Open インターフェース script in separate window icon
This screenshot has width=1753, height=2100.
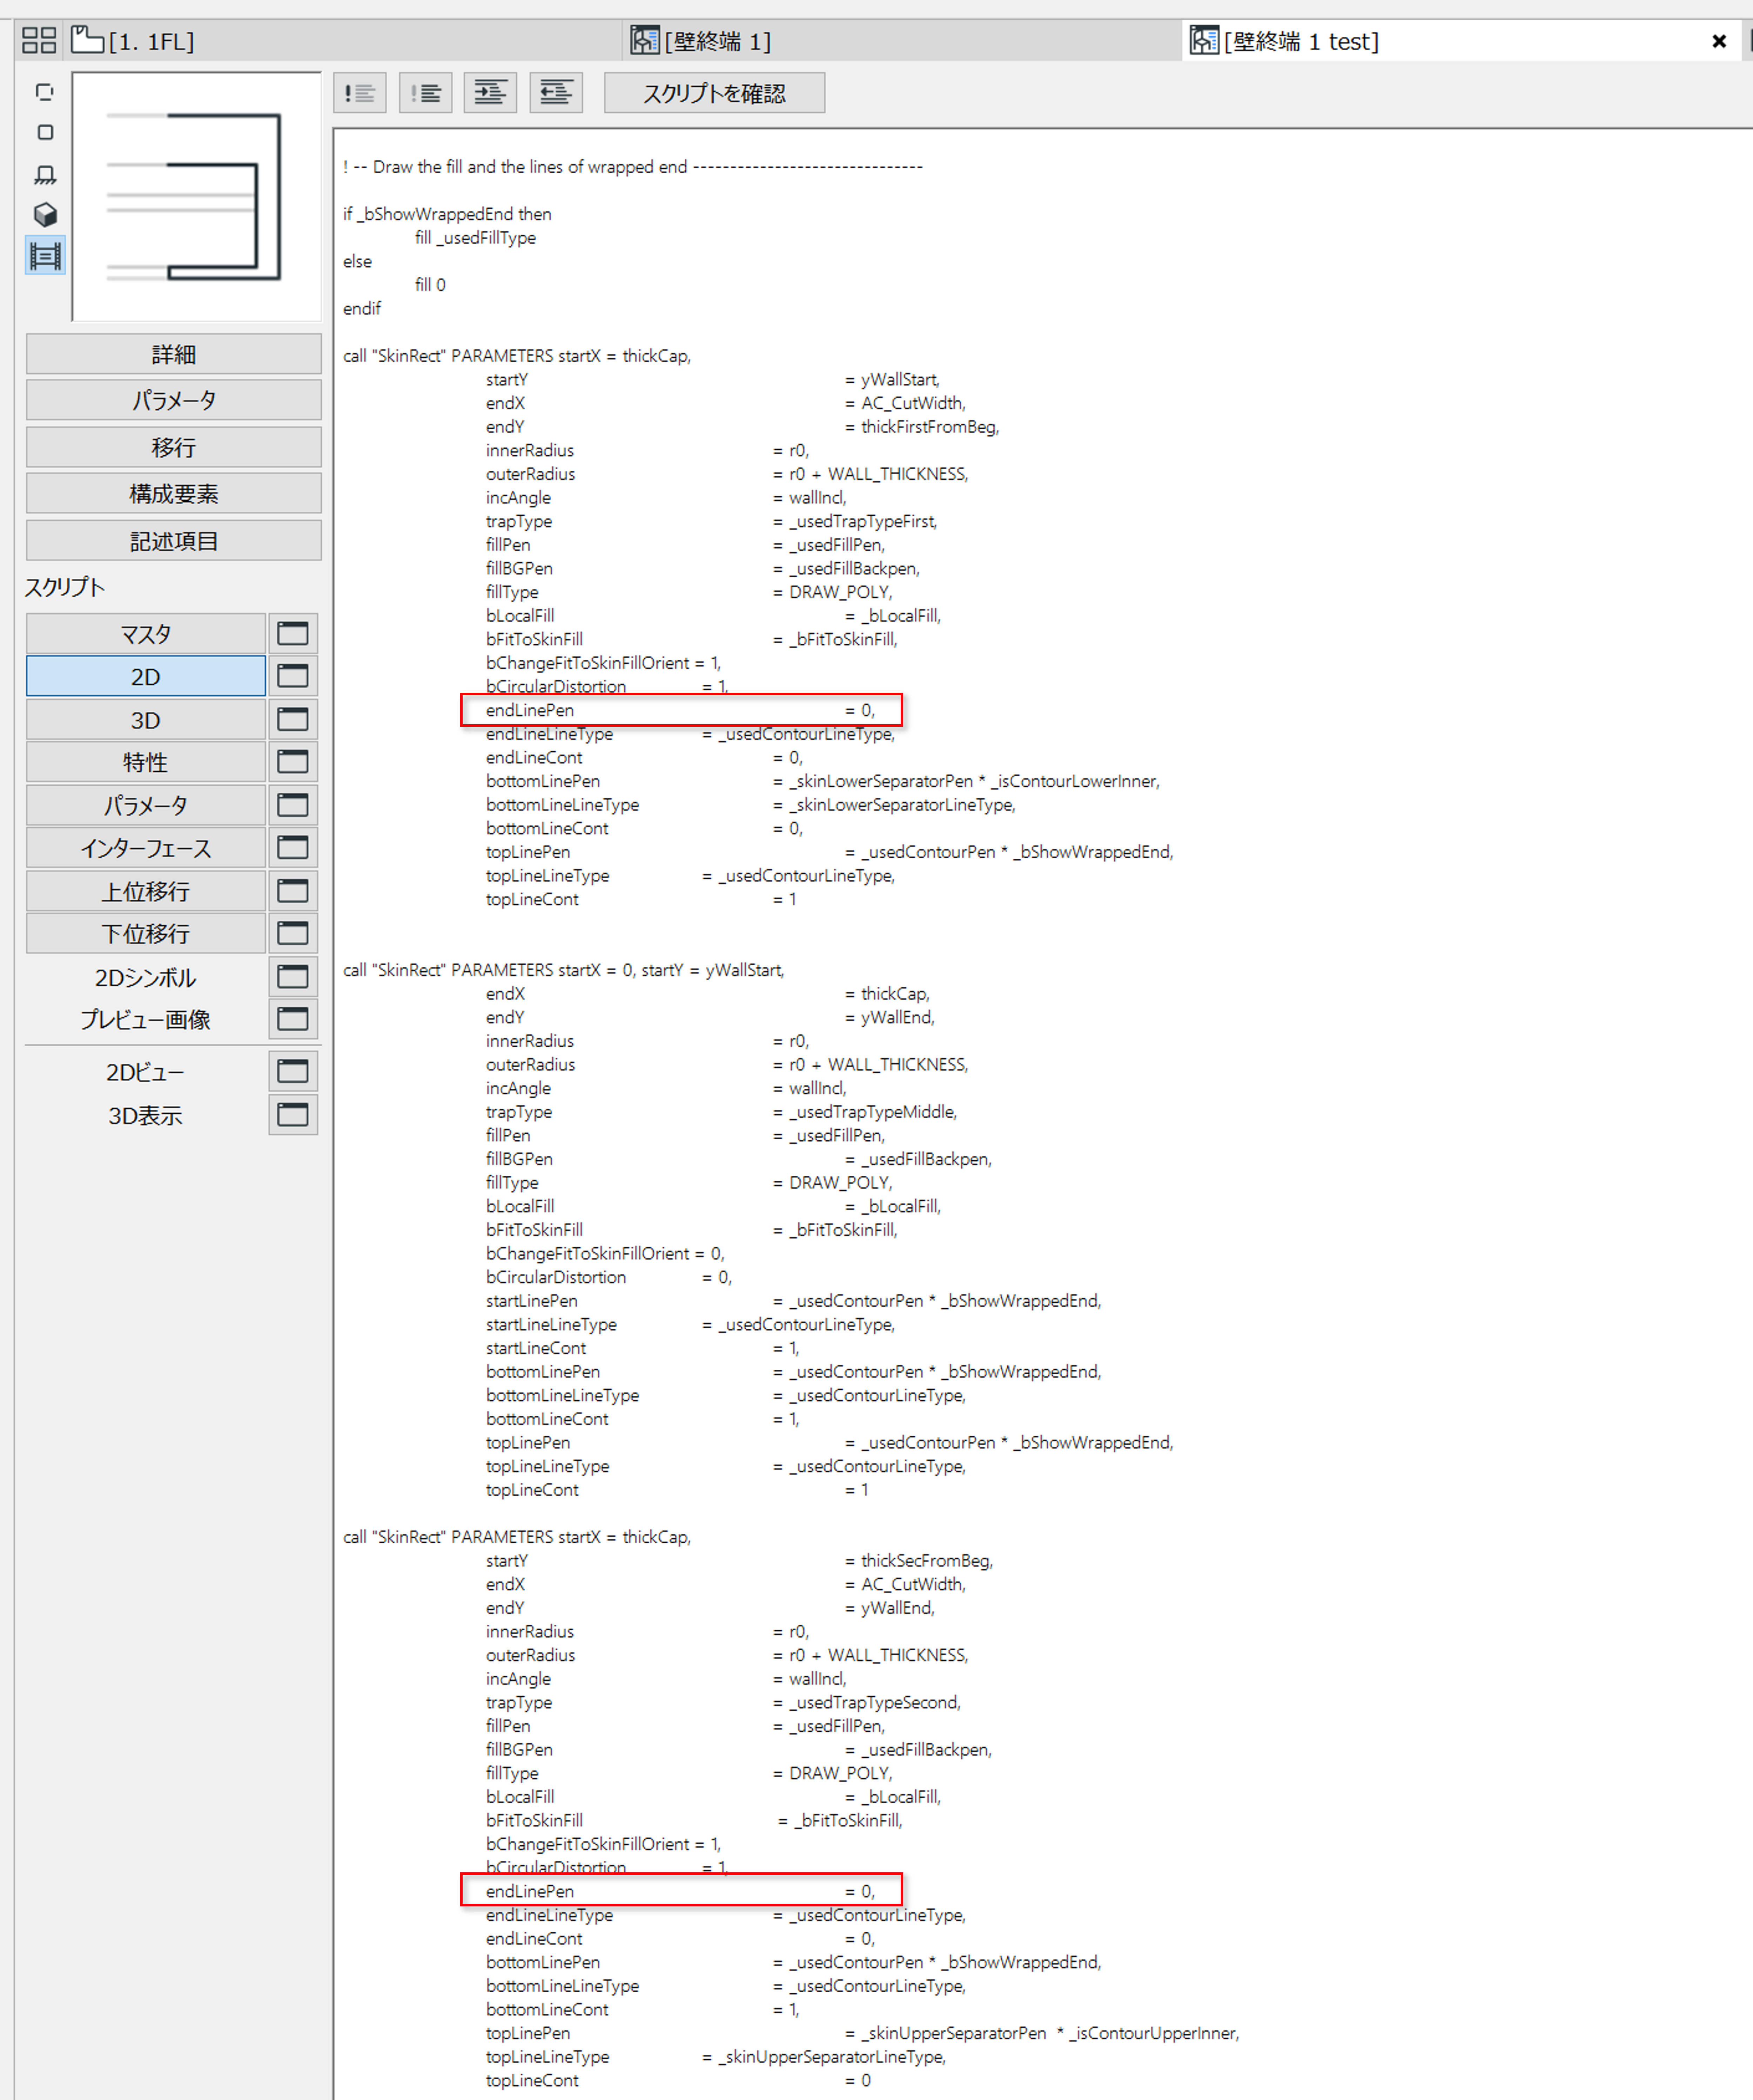[293, 848]
